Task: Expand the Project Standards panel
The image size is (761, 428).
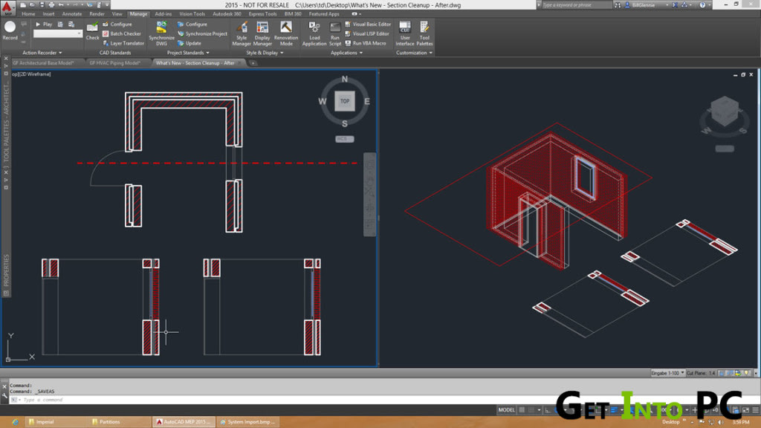Action: point(188,53)
